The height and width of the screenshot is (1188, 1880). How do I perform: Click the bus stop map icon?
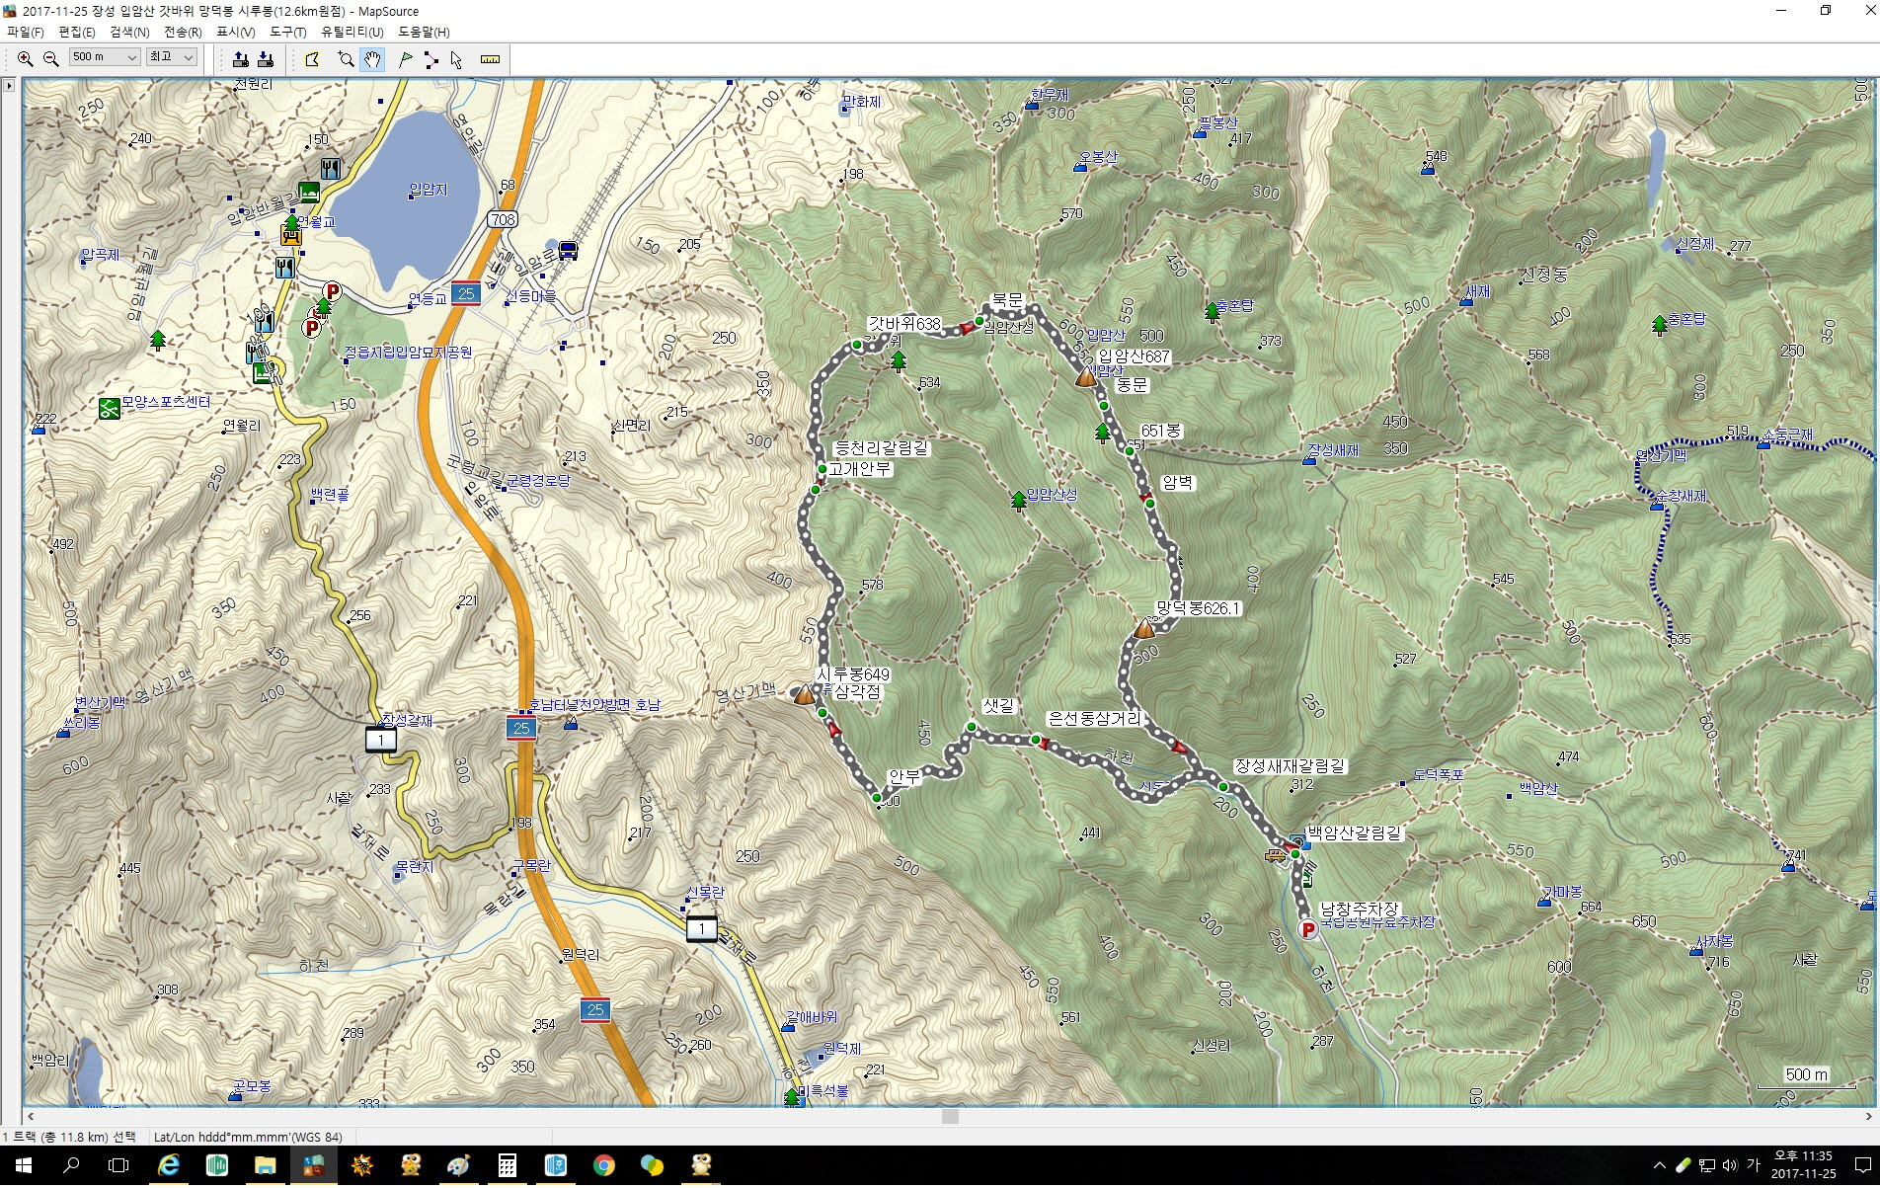(x=568, y=250)
